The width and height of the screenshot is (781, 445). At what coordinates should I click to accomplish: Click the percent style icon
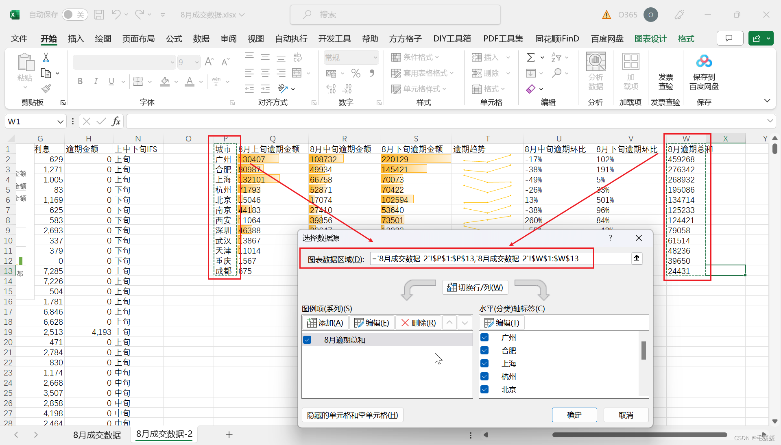tap(356, 73)
